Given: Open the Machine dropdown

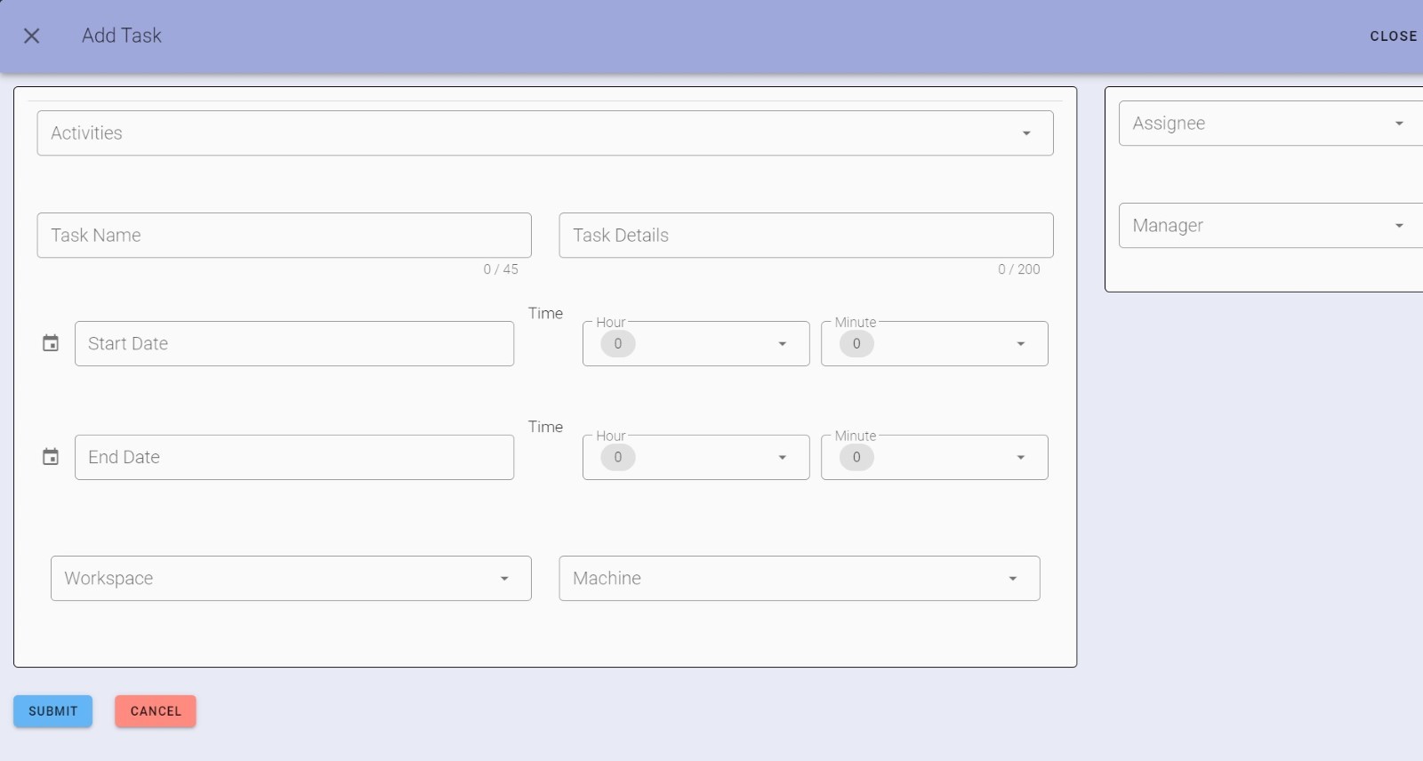Looking at the screenshot, I should point(799,579).
